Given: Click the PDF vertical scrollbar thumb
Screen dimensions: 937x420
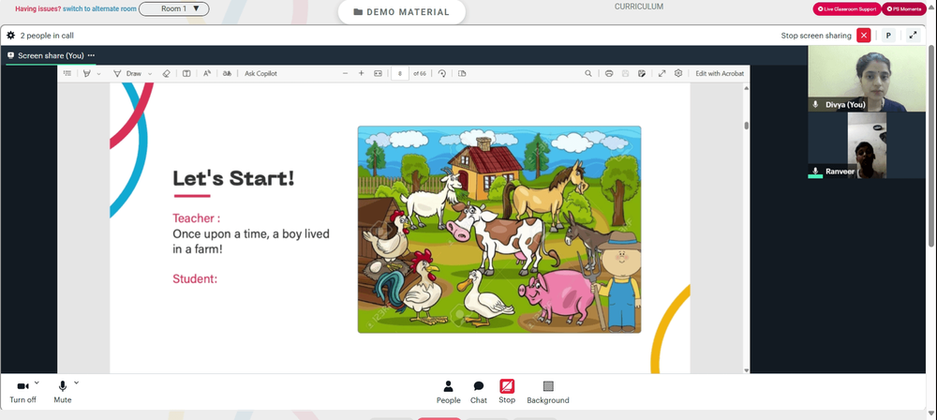Looking at the screenshot, I should [x=747, y=125].
